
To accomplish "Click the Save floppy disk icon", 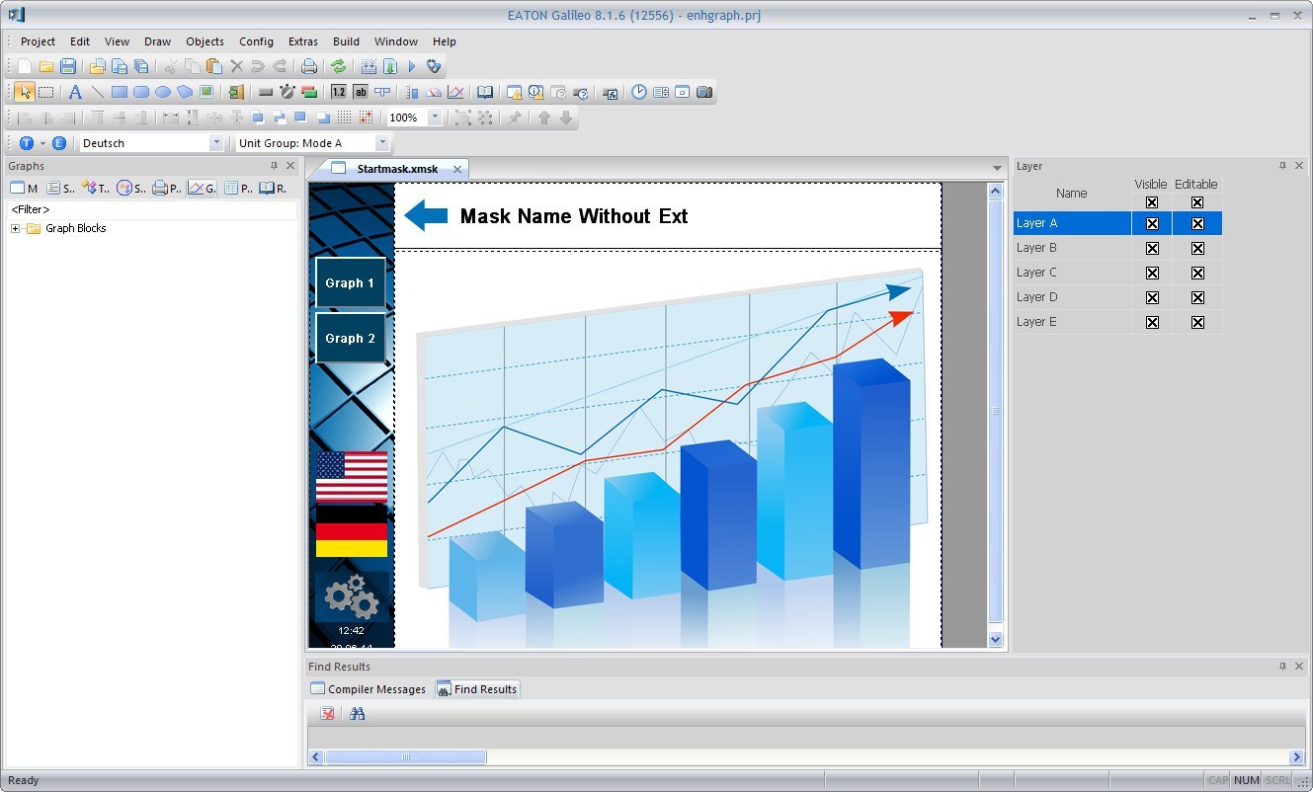I will [x=68, y=66].
